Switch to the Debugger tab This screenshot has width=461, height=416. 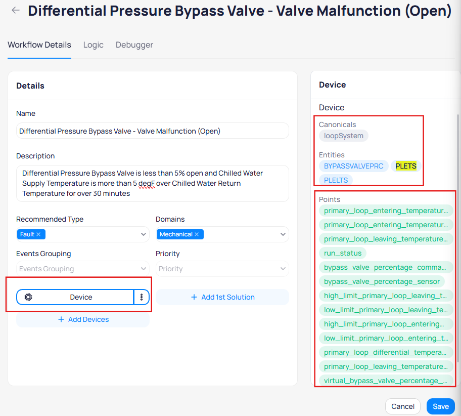point(134,45)
